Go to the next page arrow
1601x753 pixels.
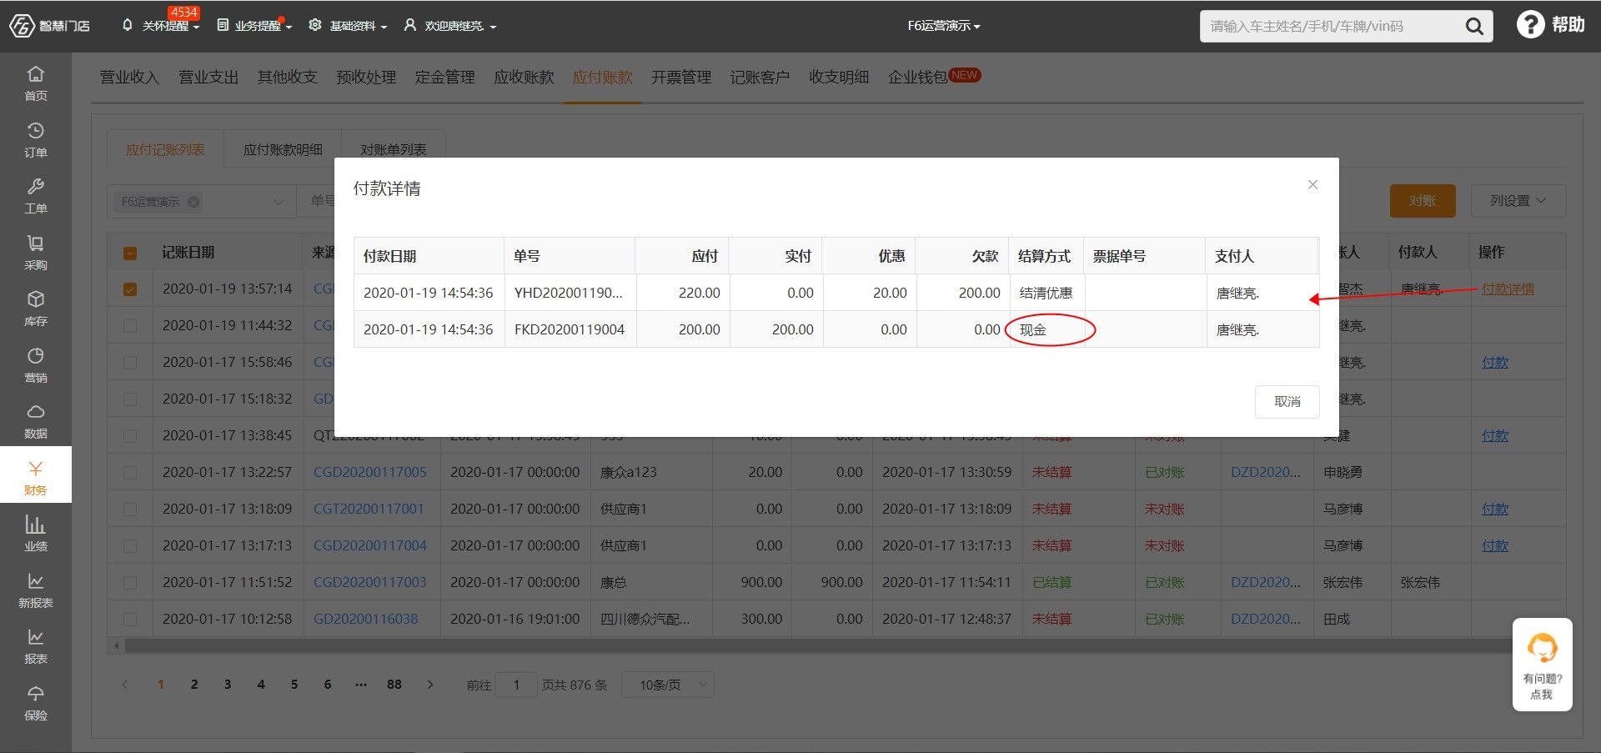click(430, 685)
